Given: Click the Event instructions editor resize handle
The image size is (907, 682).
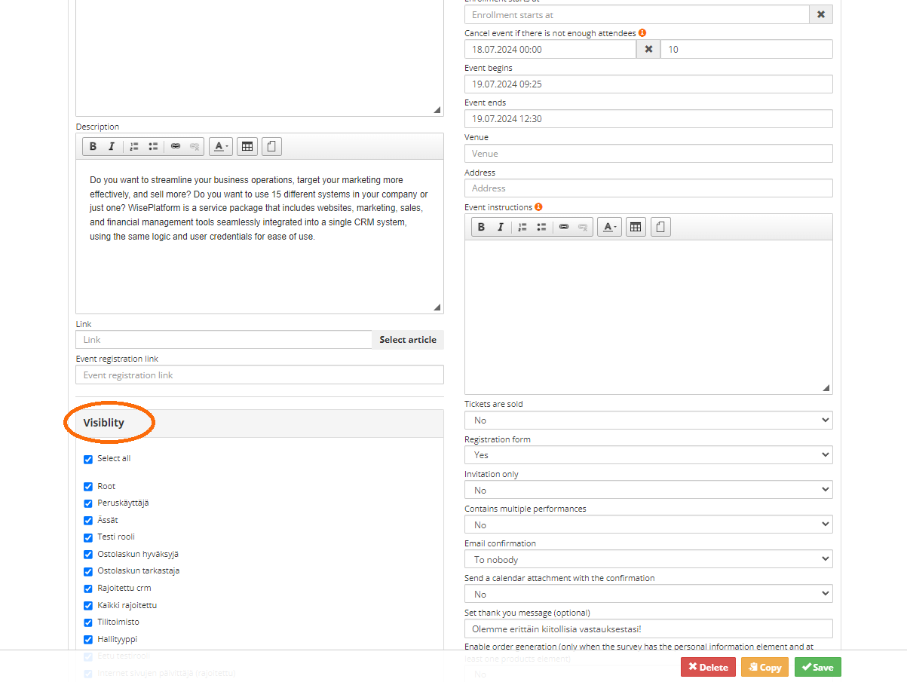Looking at the screenshot, I should 826,387.
